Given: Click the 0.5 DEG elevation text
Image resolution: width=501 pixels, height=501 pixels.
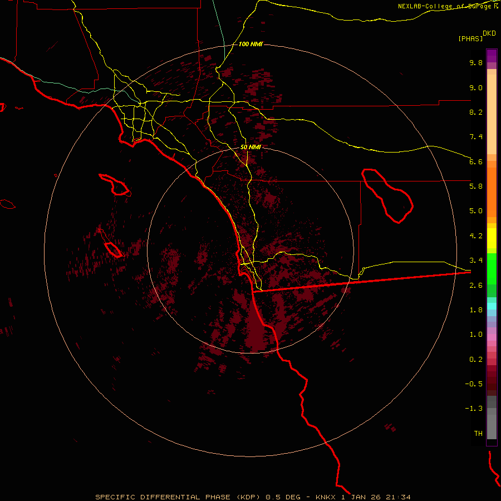Looking at the screenshot, I should 283,497.
